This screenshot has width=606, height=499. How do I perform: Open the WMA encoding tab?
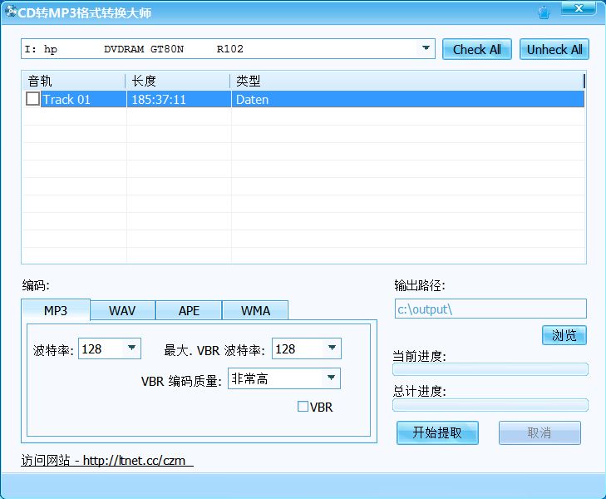tap(255, 310)
